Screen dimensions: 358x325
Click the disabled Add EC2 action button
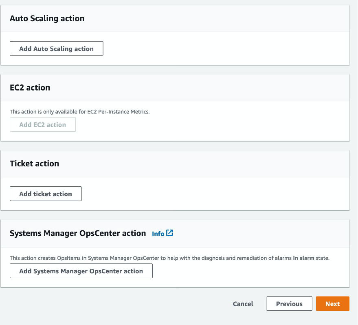tap(42, 124)
